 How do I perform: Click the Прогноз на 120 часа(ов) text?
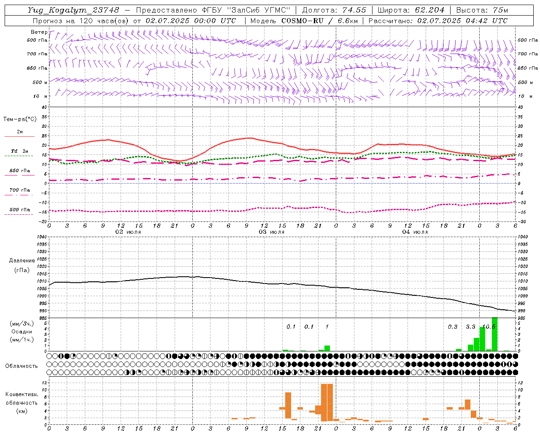pos(81,21)
